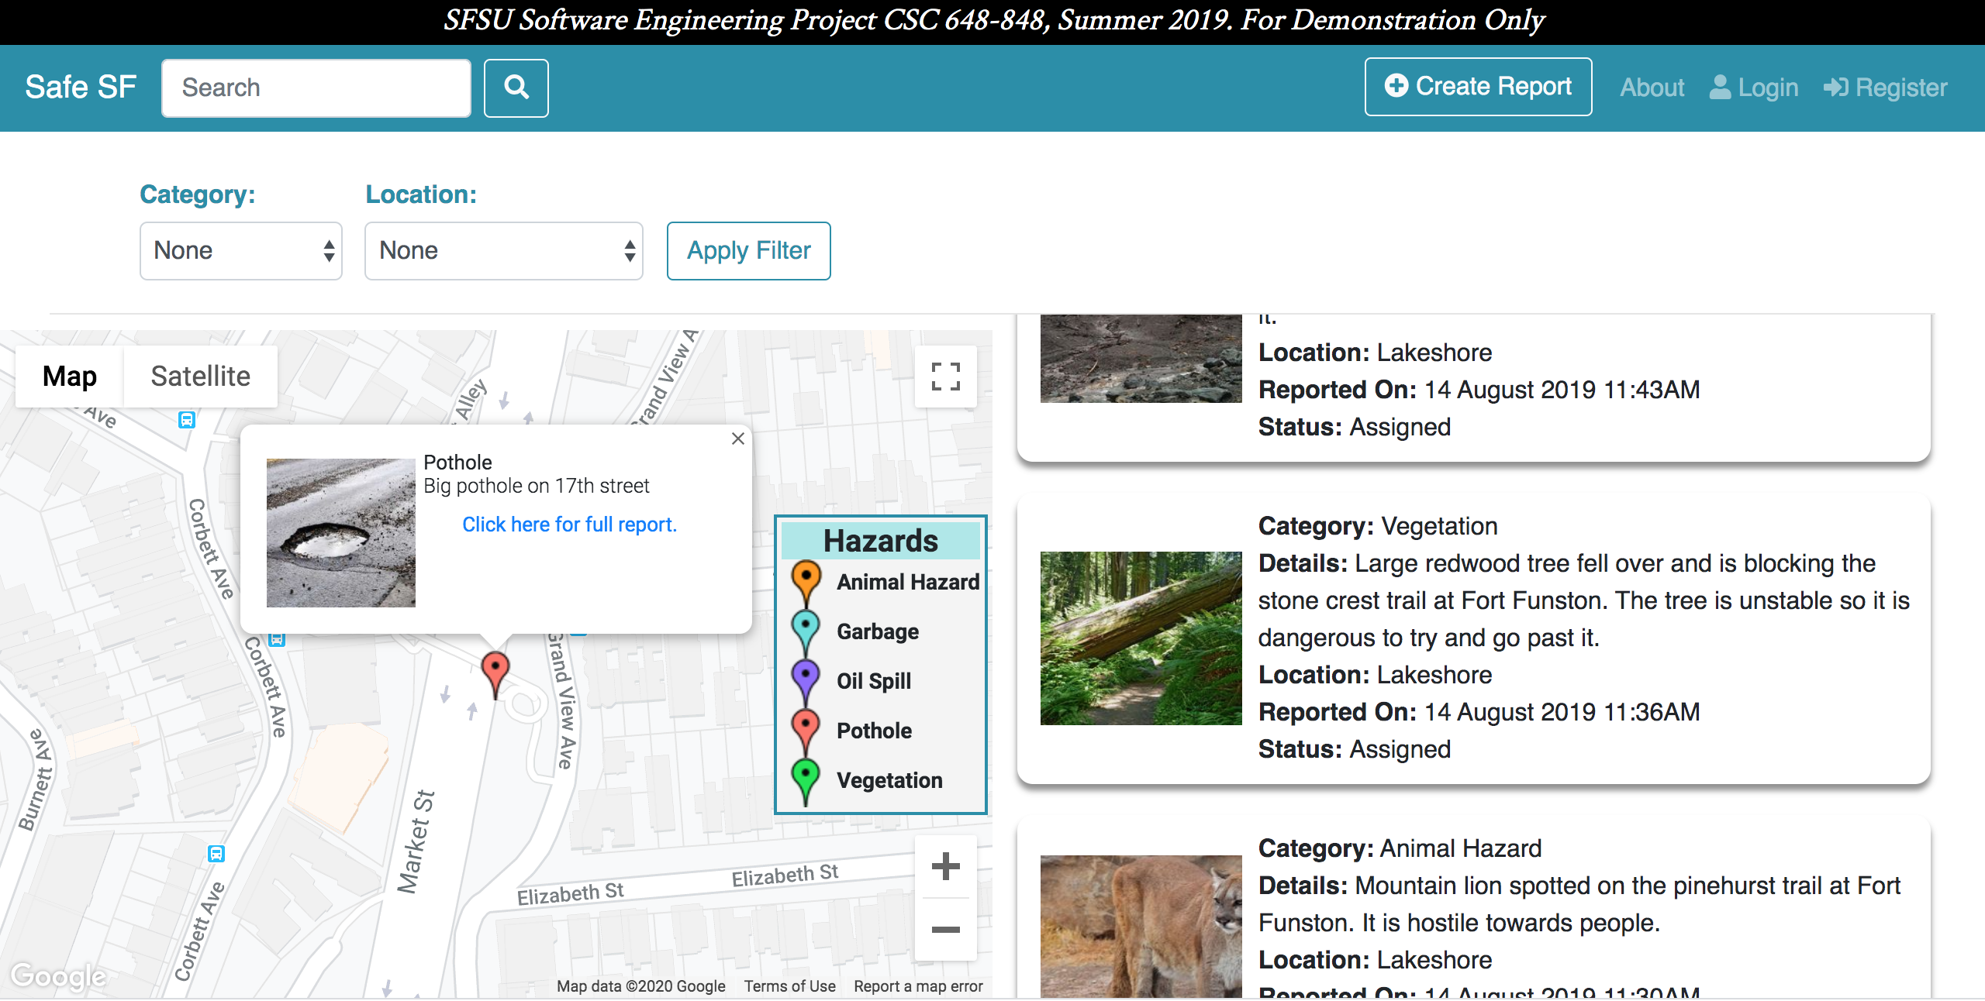
Task: Click the green Vegetation legend pin
Action: [806, 781]
